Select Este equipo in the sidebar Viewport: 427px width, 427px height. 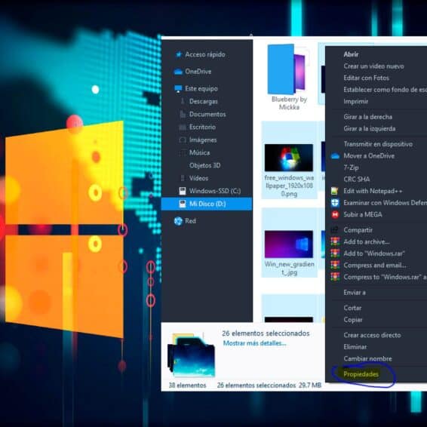(201, 88)
